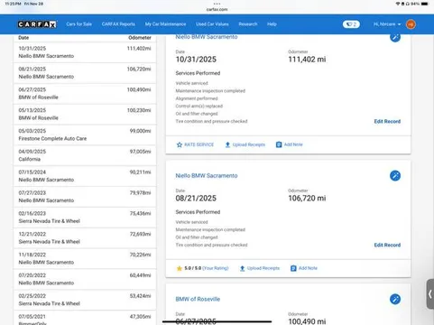Open the Help menu item
434x325 pixels.
(272, 24)
